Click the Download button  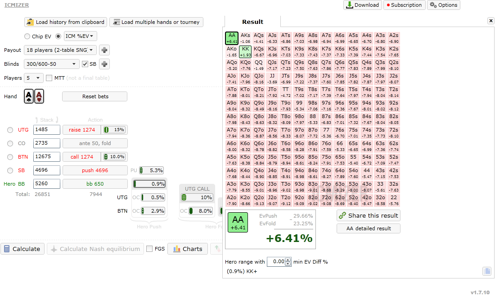pos(363,5)
